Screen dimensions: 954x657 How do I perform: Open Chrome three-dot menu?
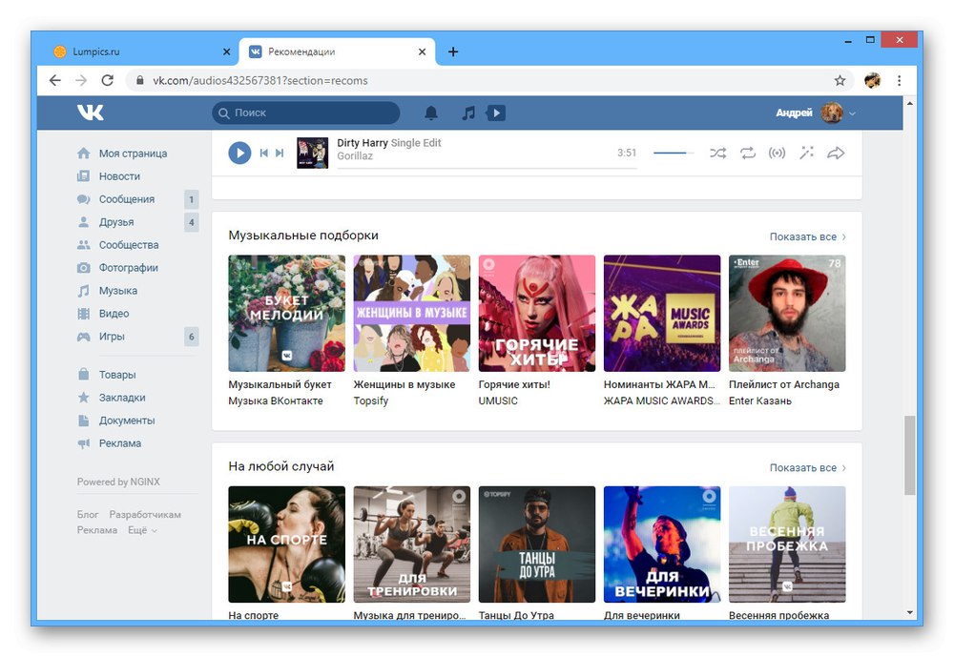tap(900, 80)
